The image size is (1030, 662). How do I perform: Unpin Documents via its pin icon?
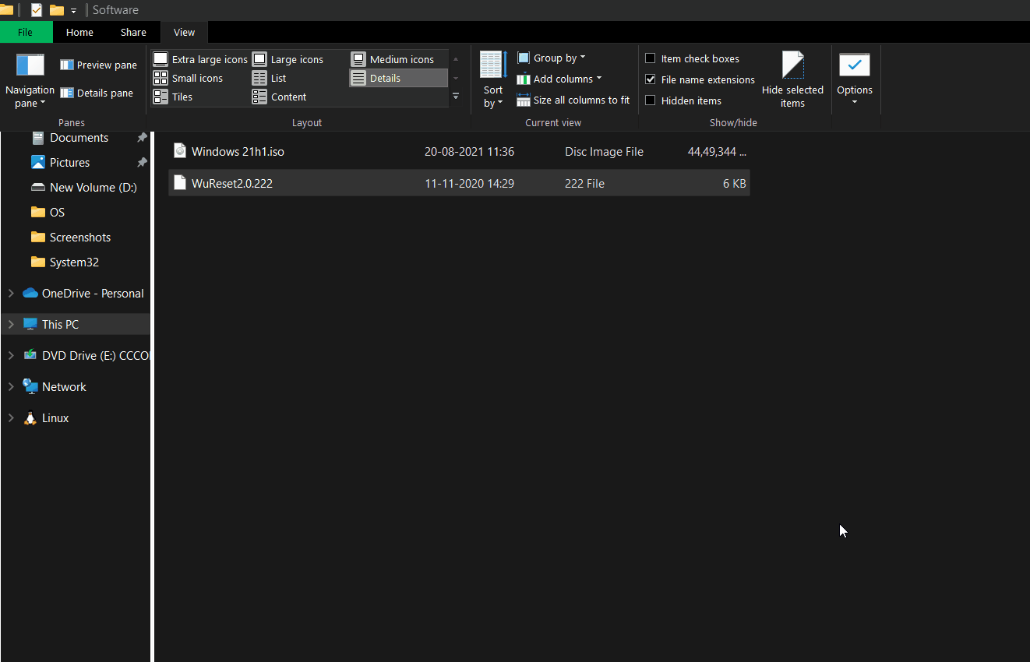142,138
